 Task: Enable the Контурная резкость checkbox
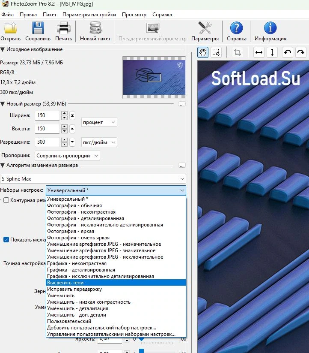click(6, 200)
